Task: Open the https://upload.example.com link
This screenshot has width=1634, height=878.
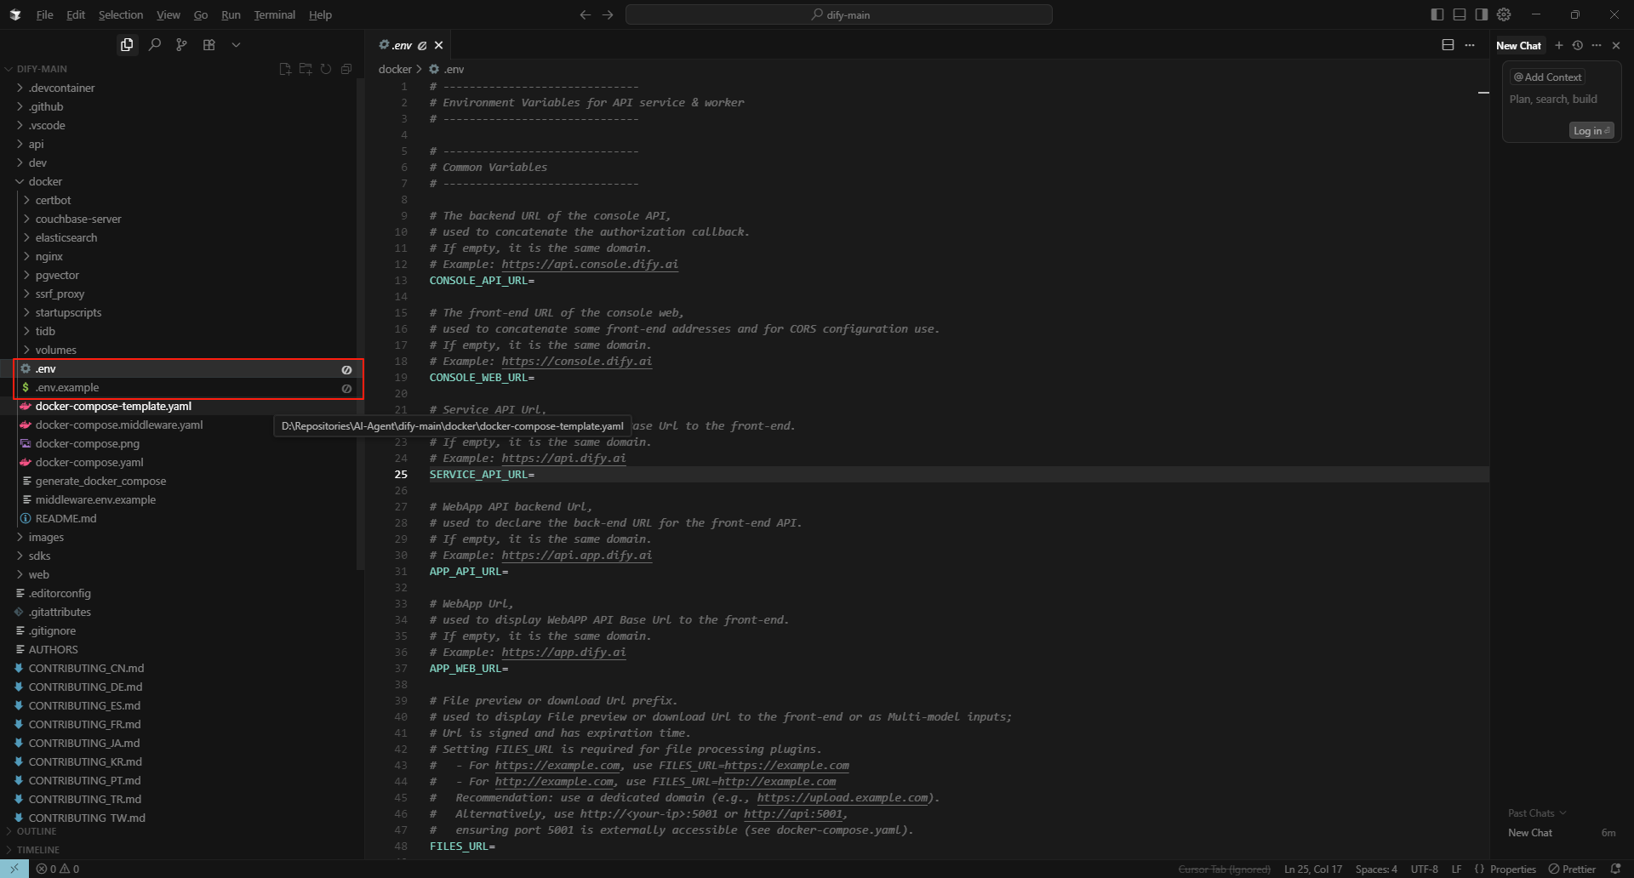Action: click(x=843, y=797)
